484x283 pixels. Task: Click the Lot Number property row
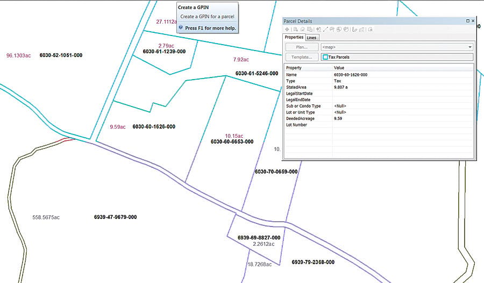click(379, 125)
